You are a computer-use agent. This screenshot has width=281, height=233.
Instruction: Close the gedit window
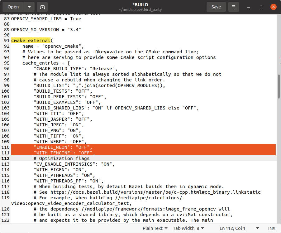(x=273, y=7)
